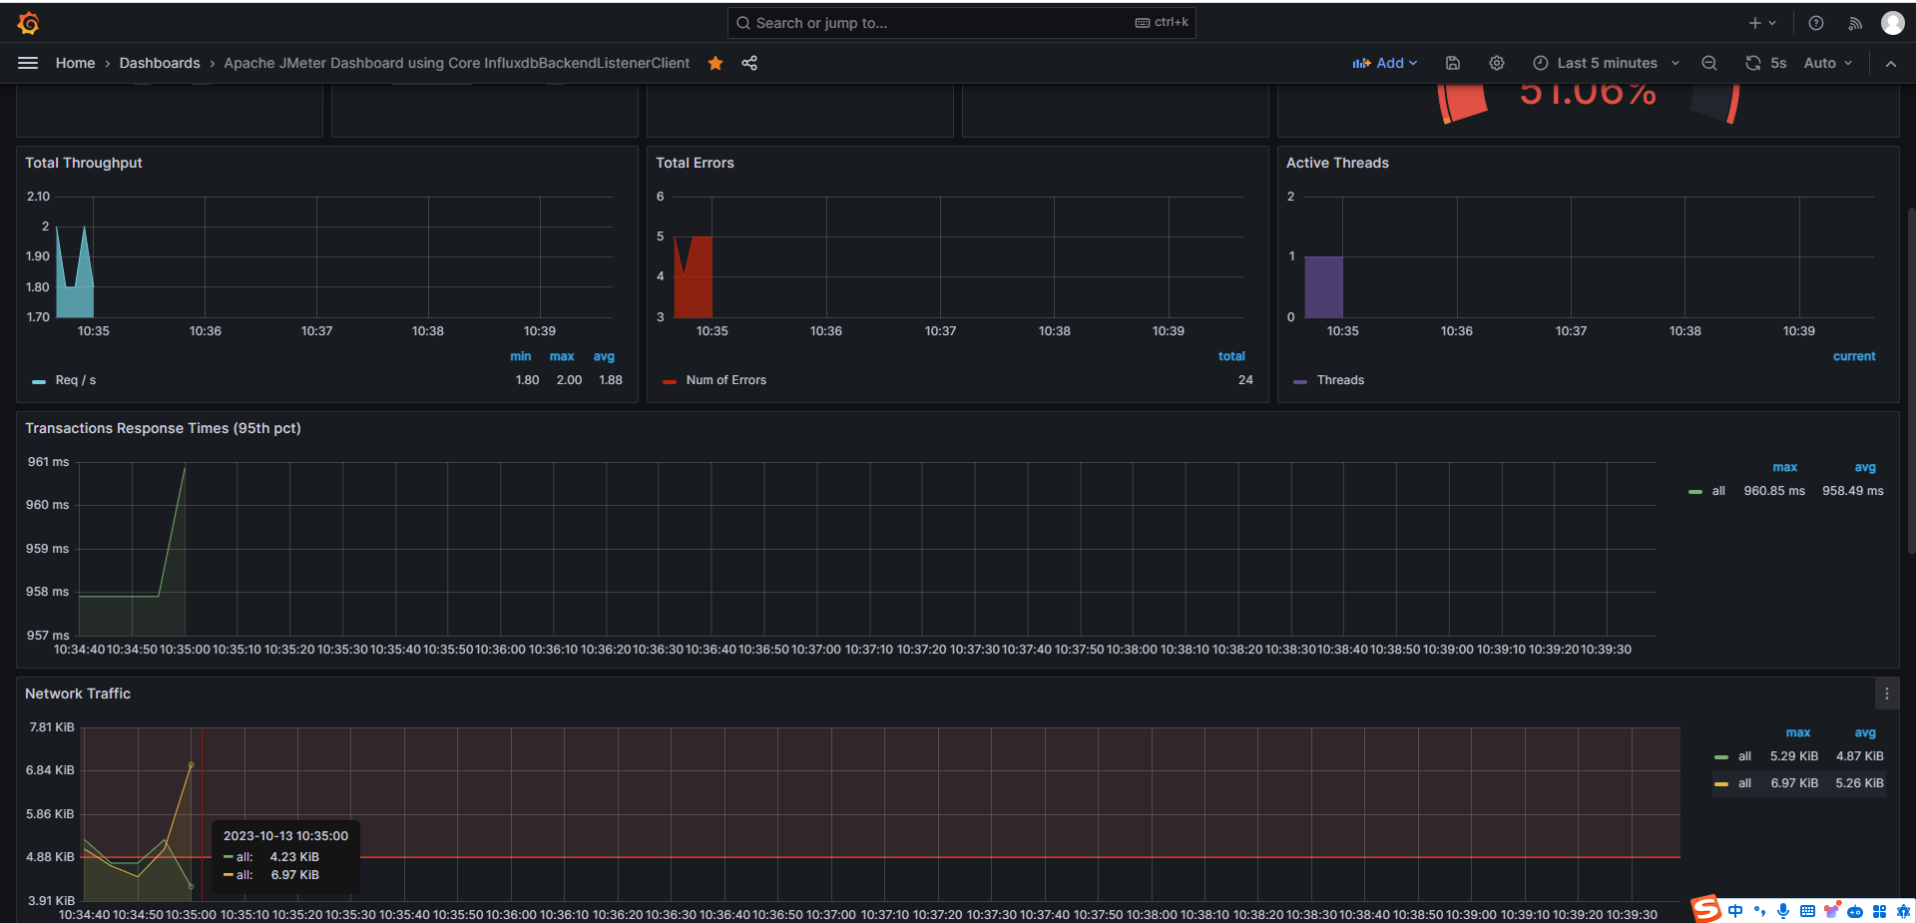This screenshot has width=1916, height=923.
Task: Toggle Threads series in legend
Action: coord(1340,380)
